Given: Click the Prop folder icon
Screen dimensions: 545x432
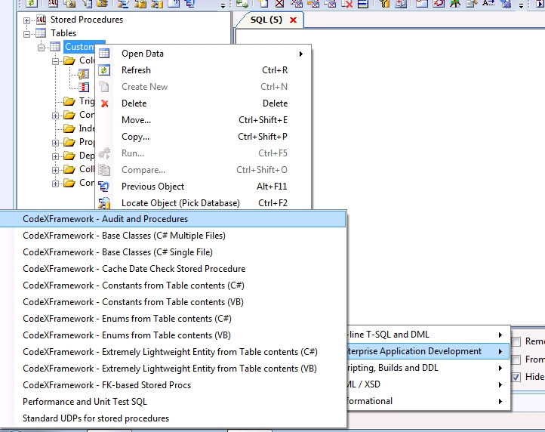Looking at the screenshot, I should pos(69,142).
